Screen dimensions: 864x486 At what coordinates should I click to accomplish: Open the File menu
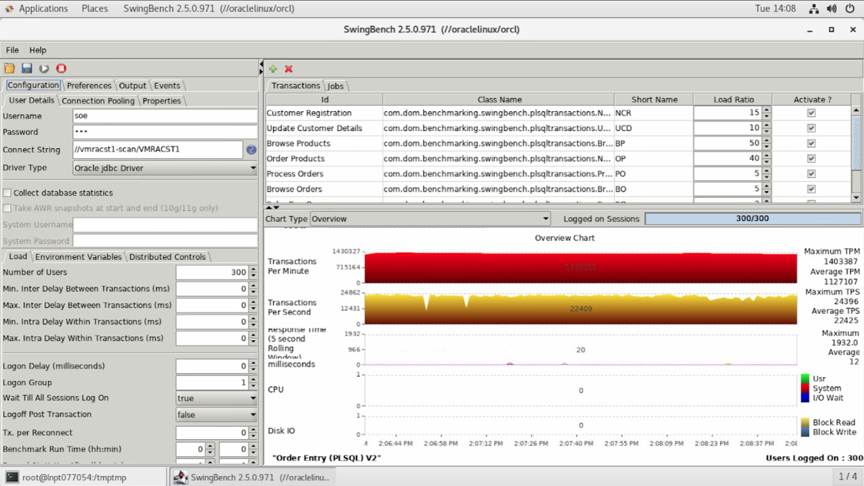[x=12, y=50]
